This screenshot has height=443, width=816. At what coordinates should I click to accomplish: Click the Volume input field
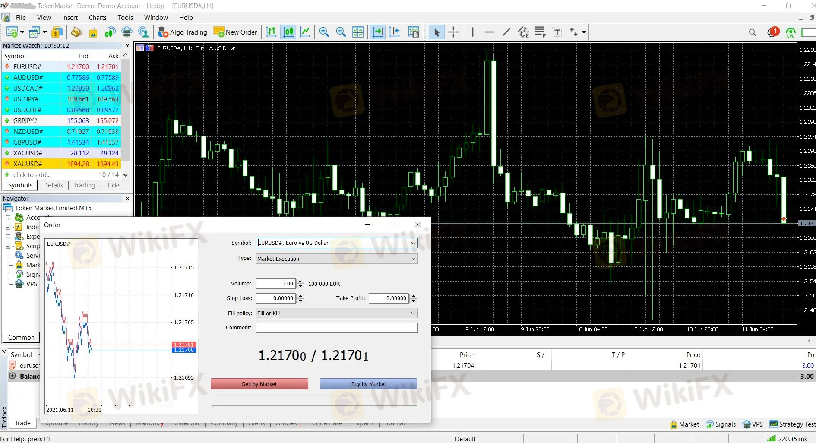pos(275,284)
